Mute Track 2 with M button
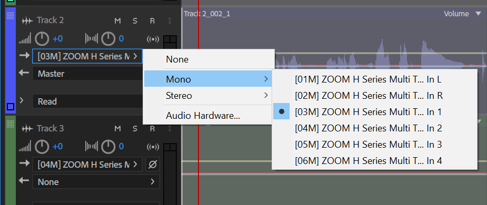 [x=117, y=21]
